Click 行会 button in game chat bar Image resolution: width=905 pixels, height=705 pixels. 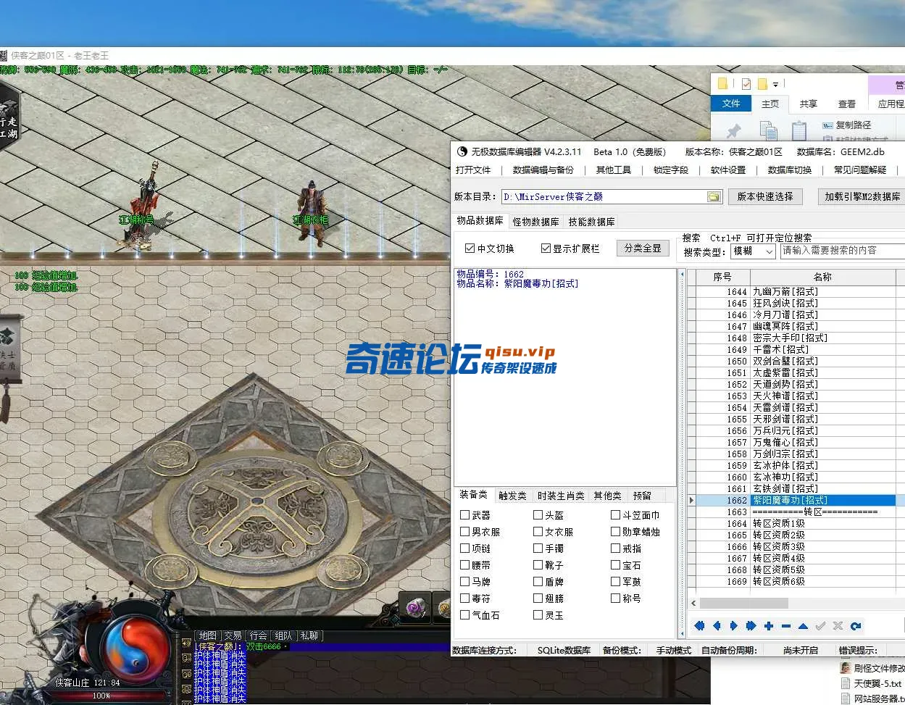pyautogui.click(x=258, y=635)
